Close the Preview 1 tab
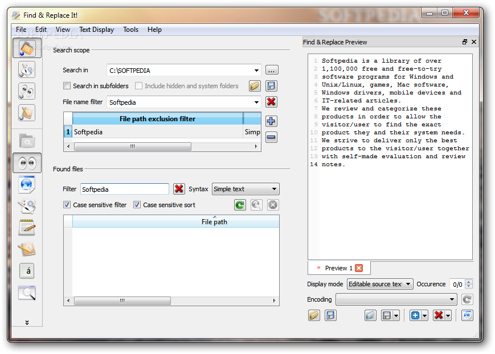The width and height of the screenshot is (495, 354). [359, 268]
